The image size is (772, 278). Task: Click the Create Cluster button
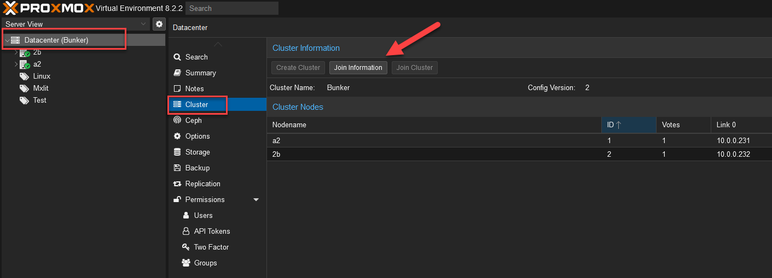pos(298,68)
